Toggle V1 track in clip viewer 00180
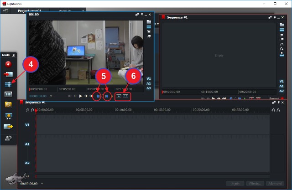The width and height of the screenshot is (292, 190). [x=149, y=79]
